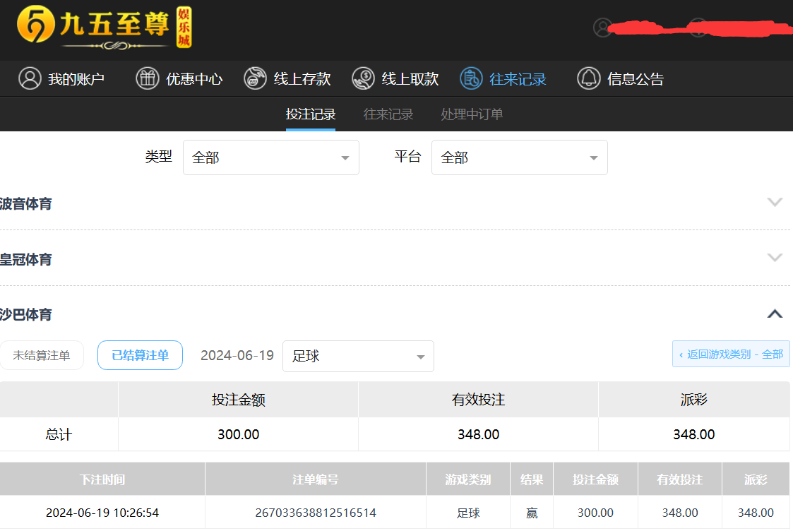793x531 pixels.
Task: Open the 足球 sport dropdown
Action: [358, 357]
